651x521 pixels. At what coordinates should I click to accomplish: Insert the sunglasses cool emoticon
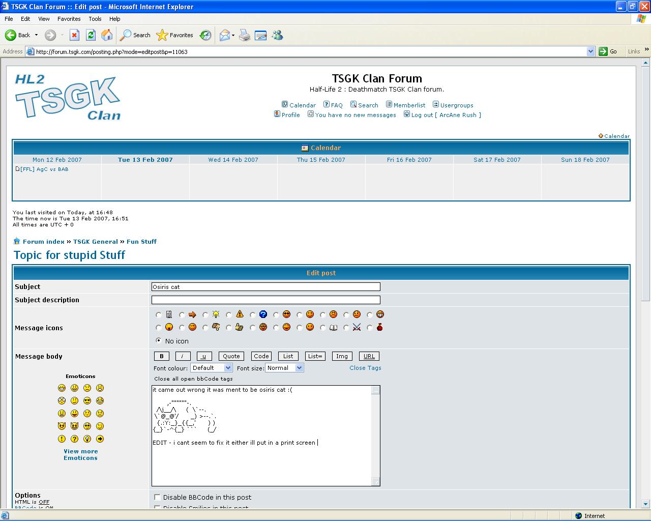(x=87, y=400)
